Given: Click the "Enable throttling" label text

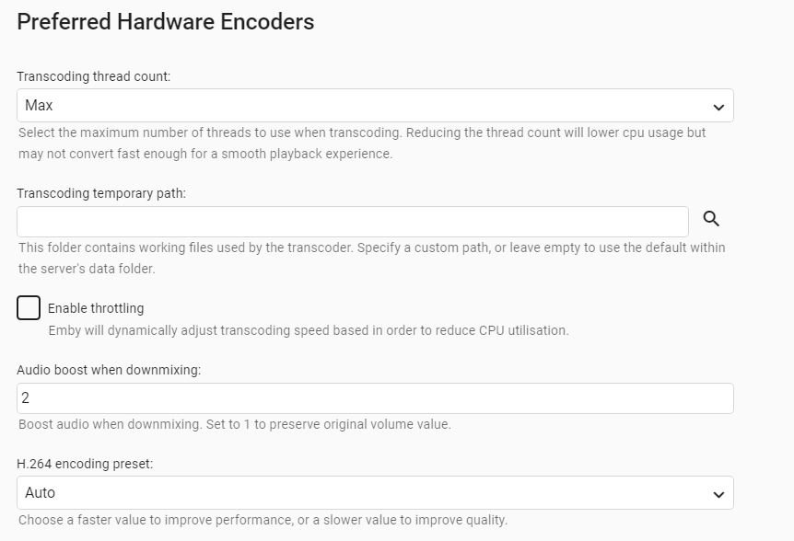Looking at the screenshot, I should [96, 308].
